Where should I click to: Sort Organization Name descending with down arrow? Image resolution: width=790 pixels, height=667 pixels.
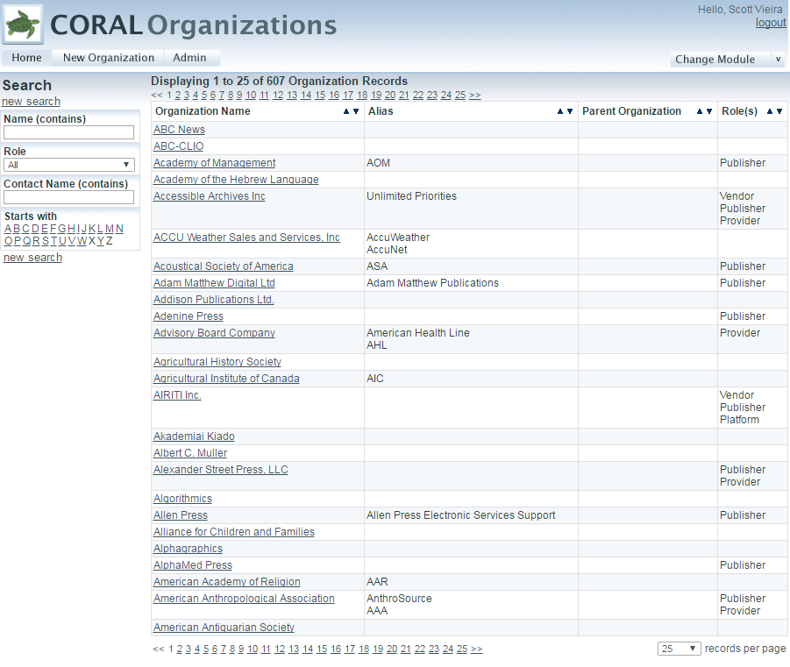356,111
